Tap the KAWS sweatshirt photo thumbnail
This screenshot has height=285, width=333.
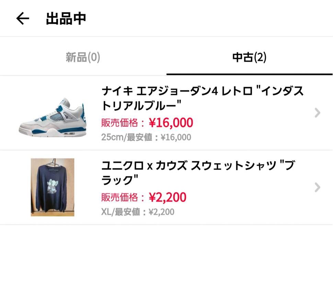(51, 187)
